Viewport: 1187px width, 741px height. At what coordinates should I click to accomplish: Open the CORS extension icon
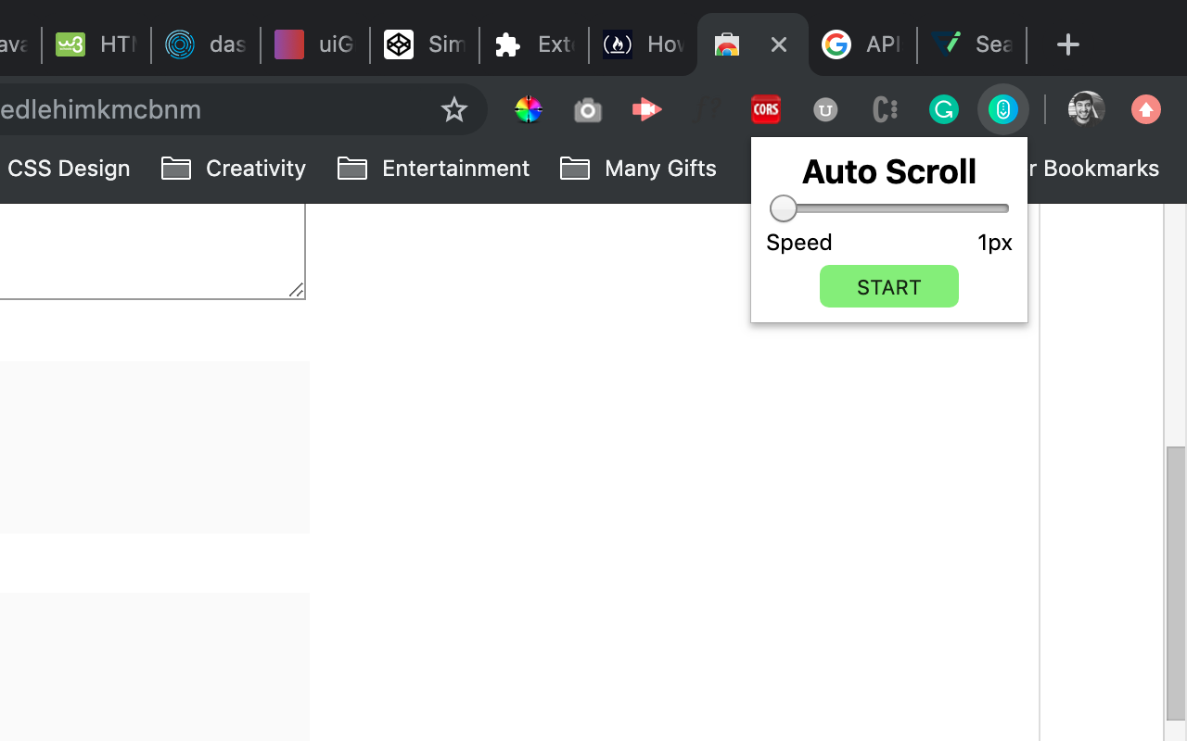pyautogui.click(x=766, y=109)
